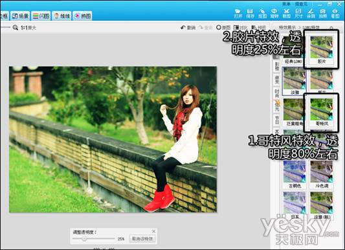The image size is (345, 250).
Task: Close the 调整透明度 transparency popup
Action: point(154,231)
